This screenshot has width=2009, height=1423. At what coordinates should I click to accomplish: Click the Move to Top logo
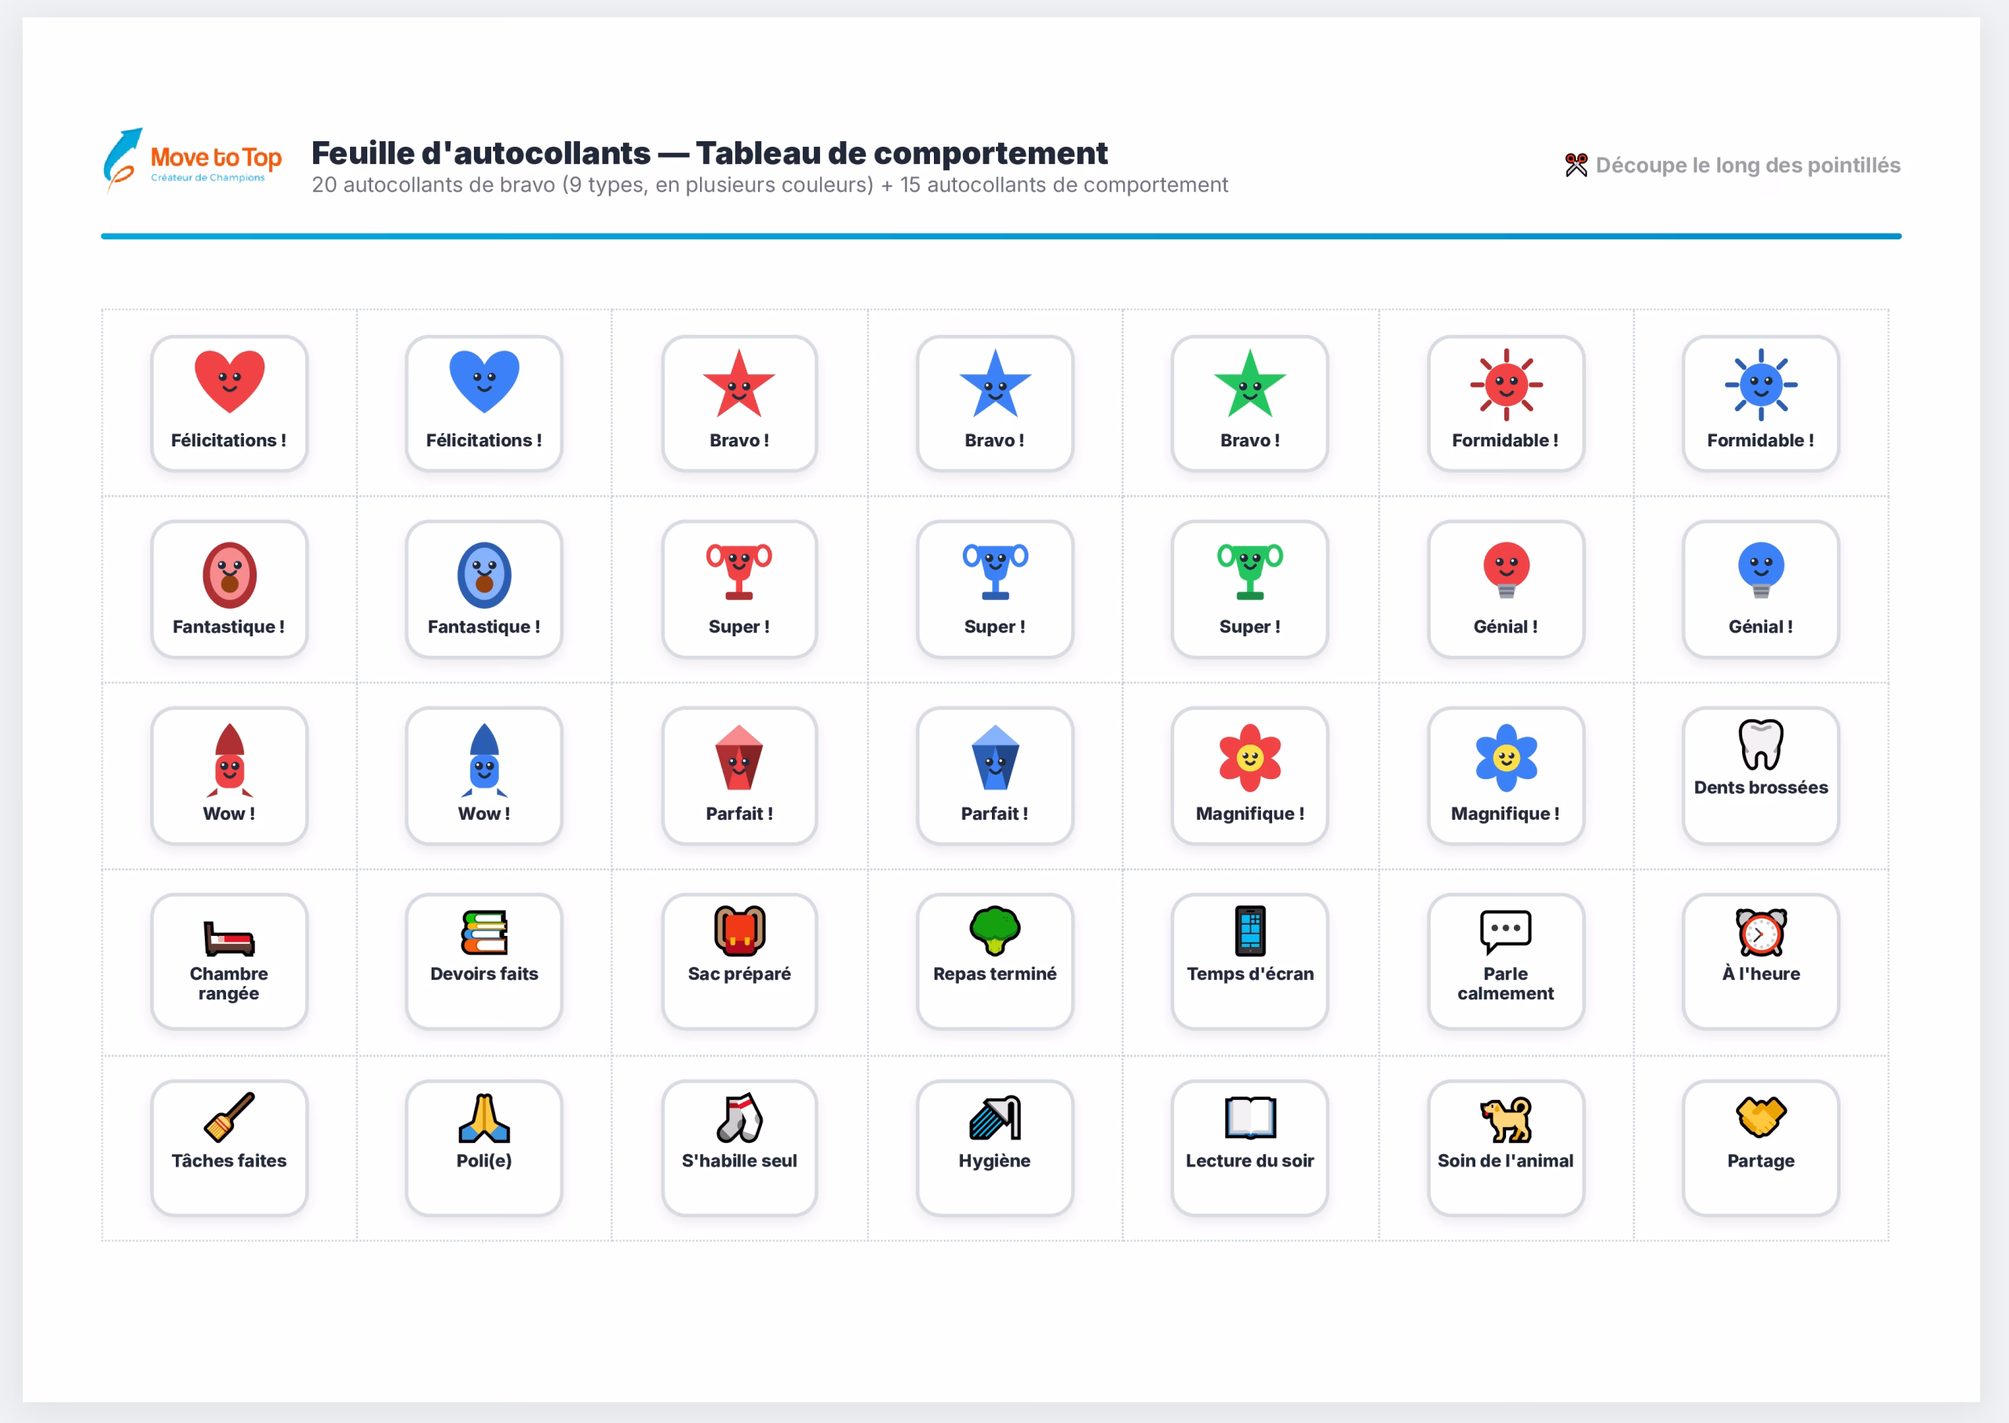192,160
